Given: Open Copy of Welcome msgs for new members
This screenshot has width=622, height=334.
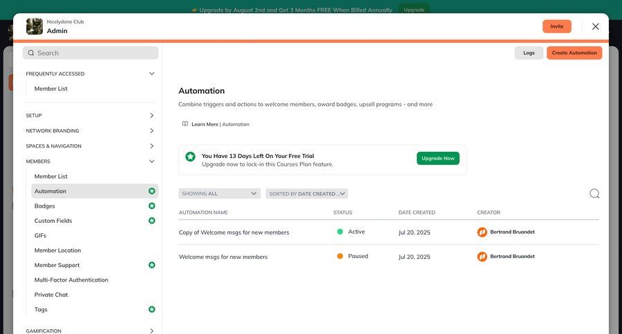Looking at the screenshot, I should (234, 233).
